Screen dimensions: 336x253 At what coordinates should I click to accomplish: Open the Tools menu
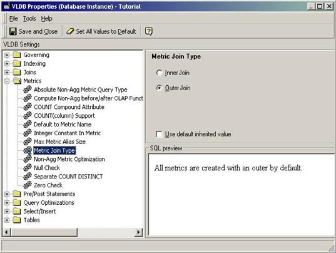(29, 19)
